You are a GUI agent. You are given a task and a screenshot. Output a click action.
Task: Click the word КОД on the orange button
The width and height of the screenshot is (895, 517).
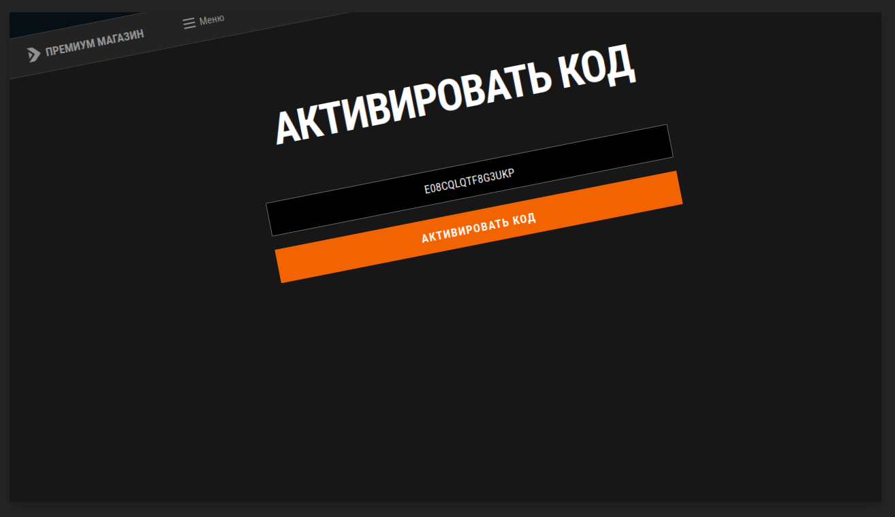click(x=523, y=219)
